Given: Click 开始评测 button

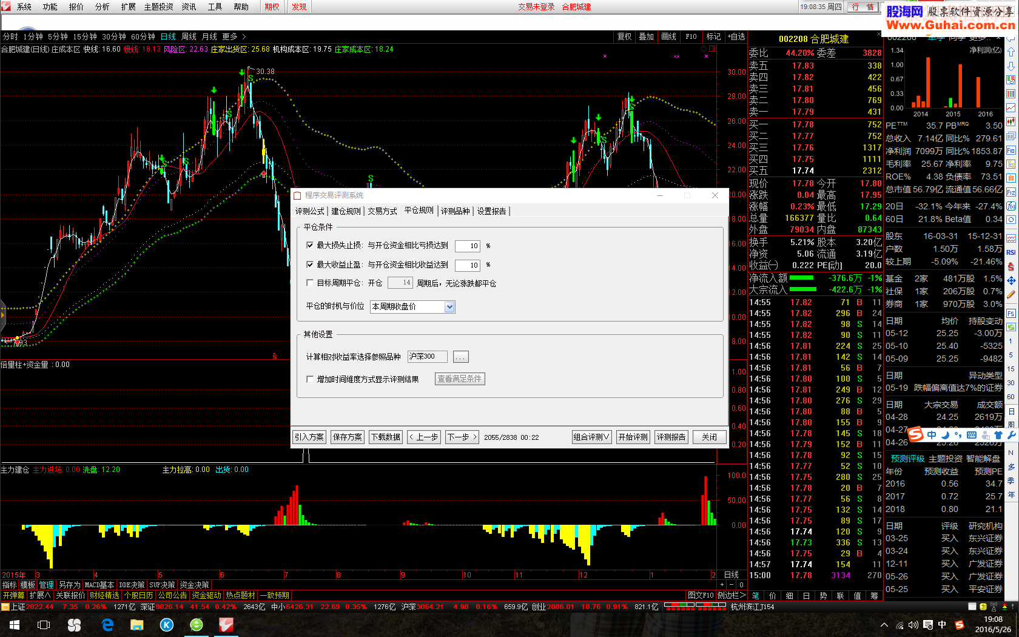Looking at the screenshot, I should pos(633,437).
